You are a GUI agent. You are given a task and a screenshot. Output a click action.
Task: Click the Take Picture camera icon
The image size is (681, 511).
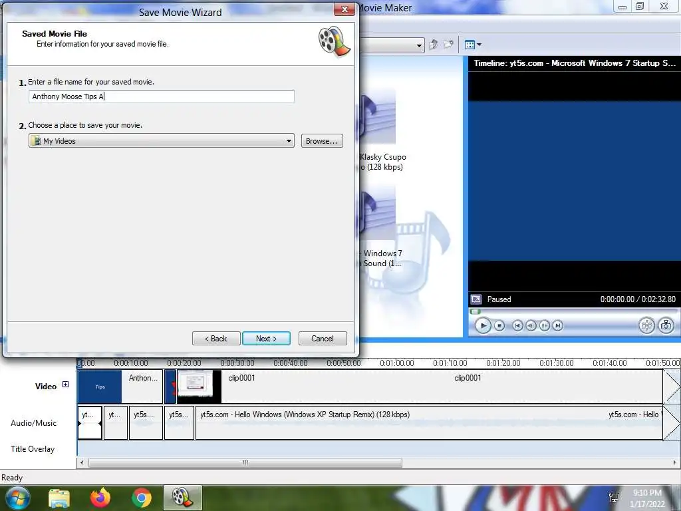666,325
